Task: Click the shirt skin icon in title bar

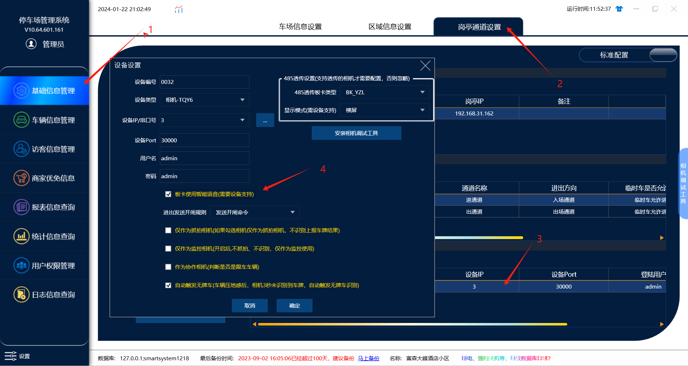Action: [619, 9]
